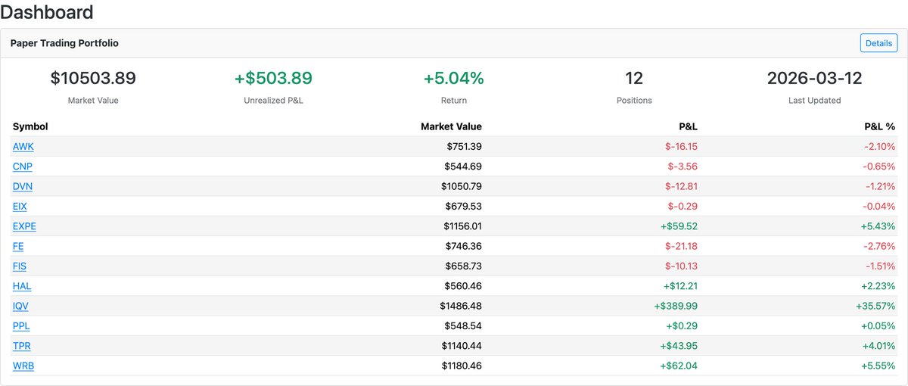Click CNP P&L value $-3.56
This screenshot has width=908, height=386.
684,167
